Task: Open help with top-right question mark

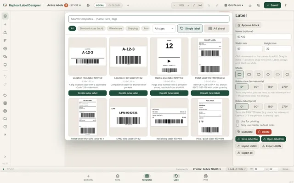Action: point(285,5)
